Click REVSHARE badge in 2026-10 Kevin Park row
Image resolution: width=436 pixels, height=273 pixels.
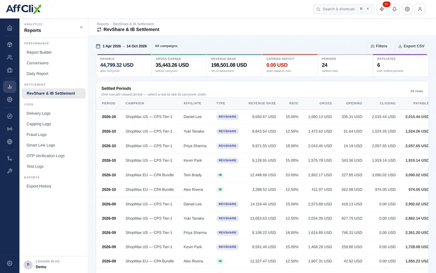227,161
